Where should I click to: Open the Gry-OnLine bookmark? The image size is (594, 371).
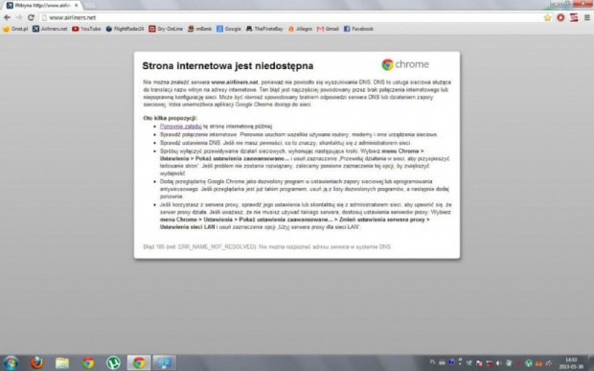(166, 29)
